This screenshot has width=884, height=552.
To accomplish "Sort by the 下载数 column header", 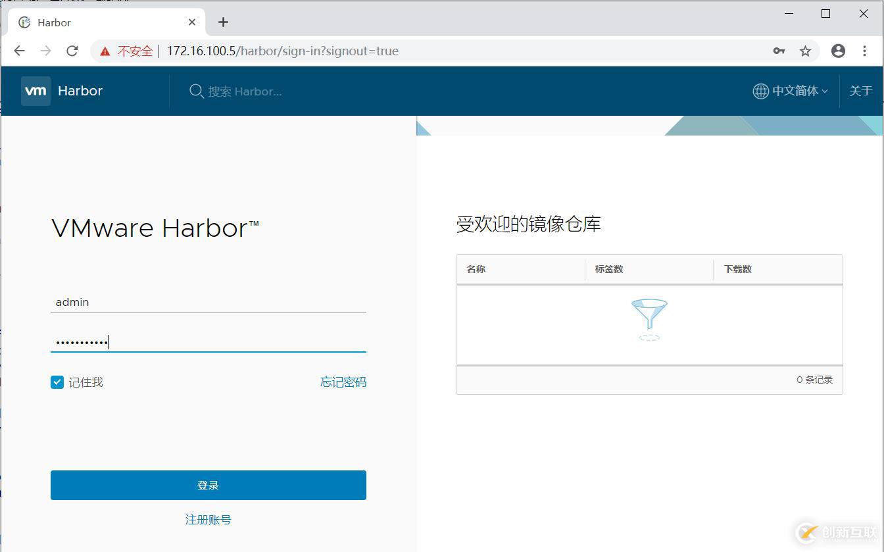I will [738, 269].
